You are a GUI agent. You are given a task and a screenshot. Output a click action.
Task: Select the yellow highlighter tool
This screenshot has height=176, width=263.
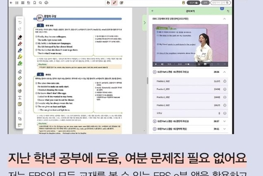pos(19,56)
